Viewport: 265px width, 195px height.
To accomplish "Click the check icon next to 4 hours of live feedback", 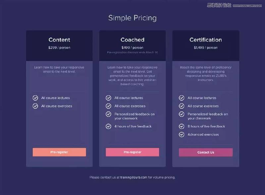I will [x=109, y=126].
